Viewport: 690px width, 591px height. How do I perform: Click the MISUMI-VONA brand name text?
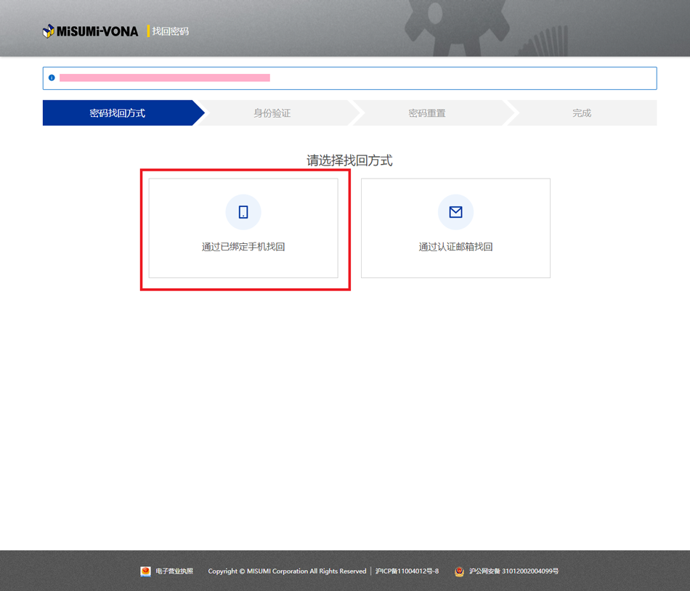[97, 32]
